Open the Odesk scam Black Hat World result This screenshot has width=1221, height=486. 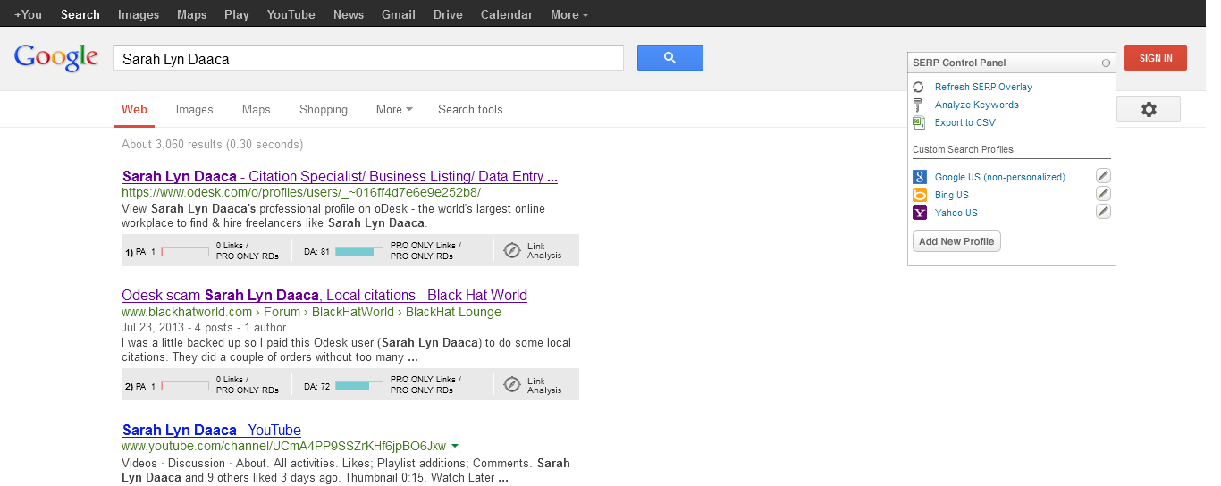pyautogui.click(x=324, y=295)
